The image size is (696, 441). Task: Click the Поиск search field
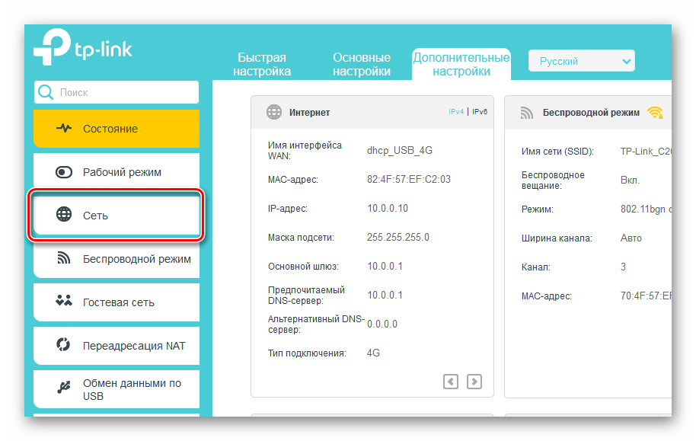pyautogui.click(x=117, y=92)
